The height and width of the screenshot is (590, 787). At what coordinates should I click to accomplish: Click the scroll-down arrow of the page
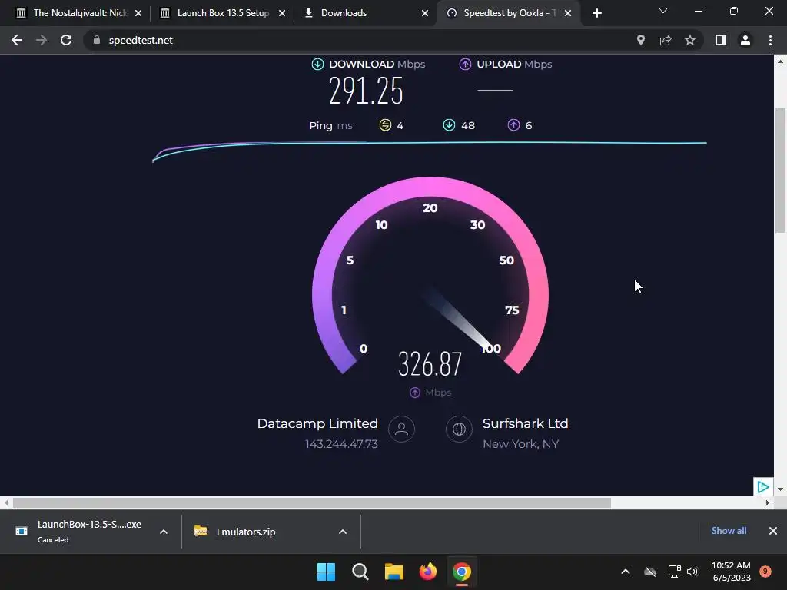[780, 489]
